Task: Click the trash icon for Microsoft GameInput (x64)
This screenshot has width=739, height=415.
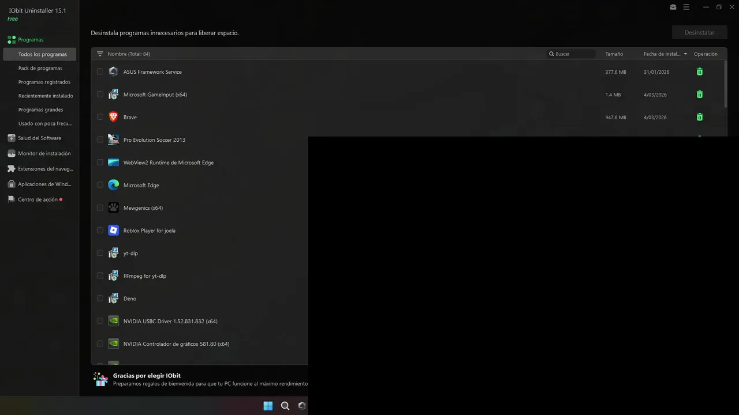Action: [x=700, y=94]
